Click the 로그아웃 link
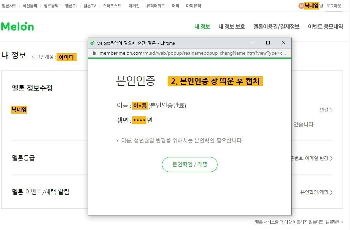350x230 pixels. tap(334, 6)
